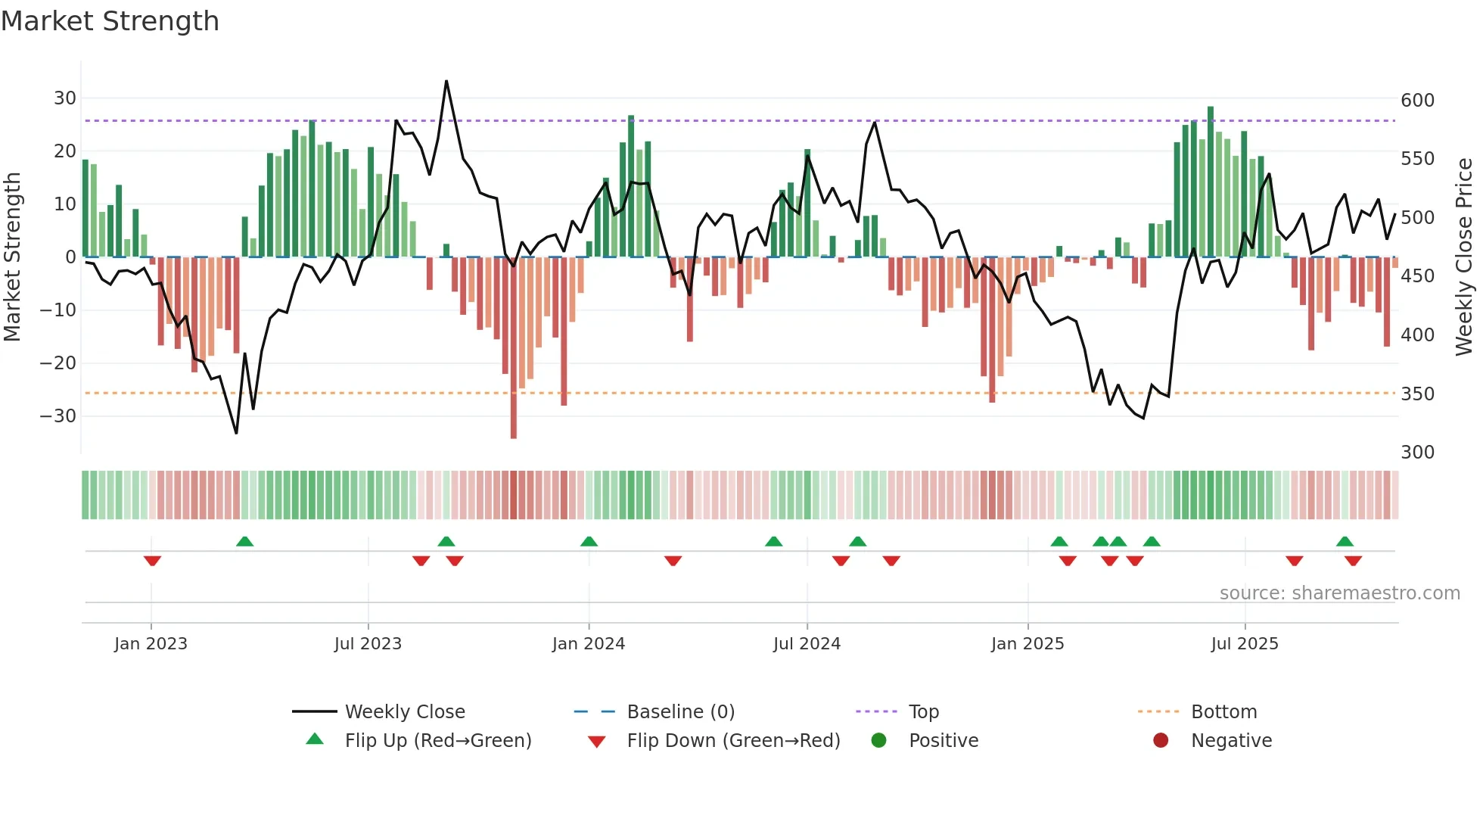Screen dimensions: 1483x834
Task: Click the Weekly Close Price axis title
Action: tap(1464, 257)
